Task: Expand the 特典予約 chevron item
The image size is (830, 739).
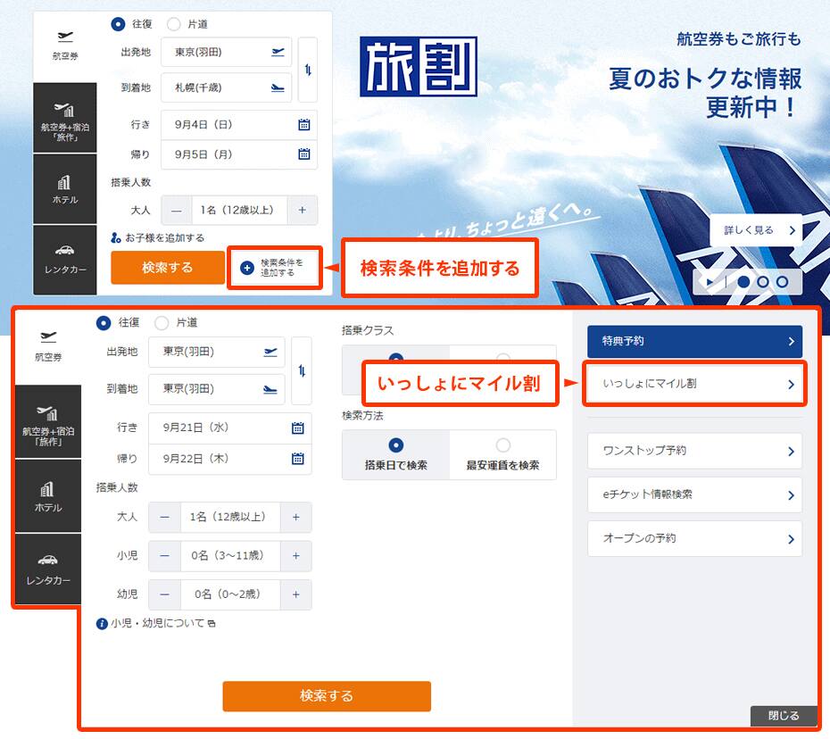Action: 694,342
